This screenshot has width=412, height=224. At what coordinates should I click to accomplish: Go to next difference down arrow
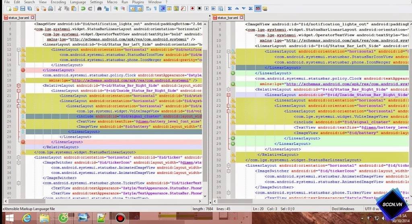244,9
